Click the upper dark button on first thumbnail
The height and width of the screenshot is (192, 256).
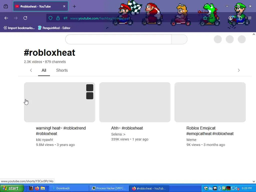pyautogui.click(x=90, y=88)
